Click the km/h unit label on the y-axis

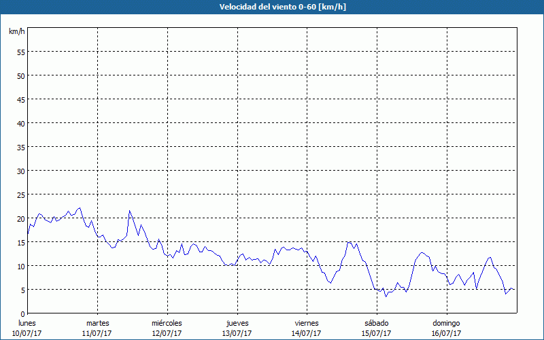coord(16,32)
